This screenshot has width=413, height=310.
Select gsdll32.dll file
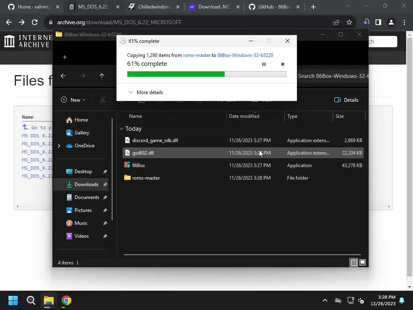pyautogui.click(x=243, y=153)
